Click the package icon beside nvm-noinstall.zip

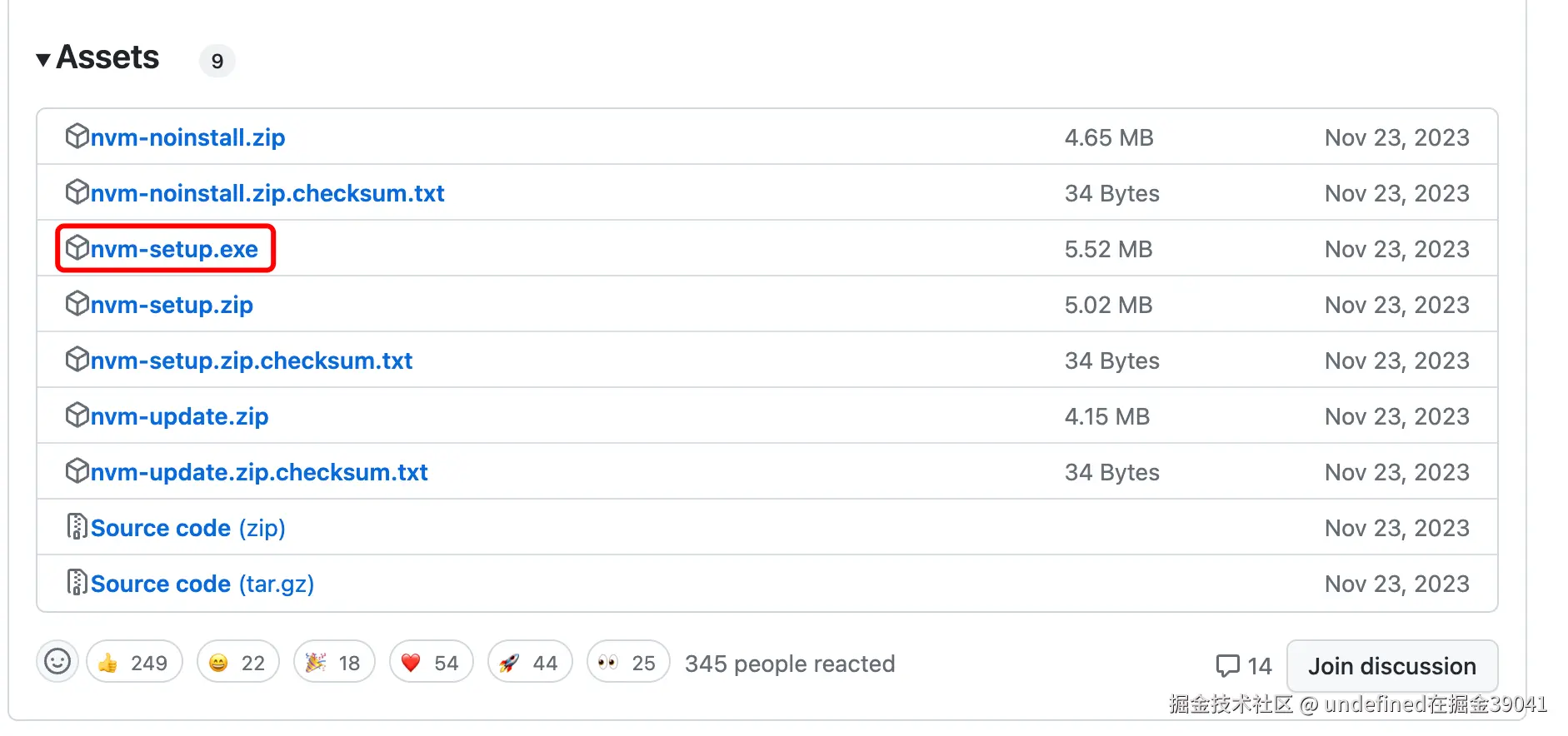point(77,137)
